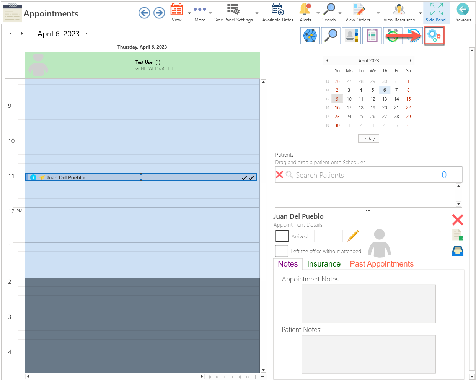Screen dimensions: 476x382
Task: Switch to the Insurance tab
Action: pos(324,264)
